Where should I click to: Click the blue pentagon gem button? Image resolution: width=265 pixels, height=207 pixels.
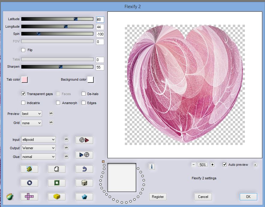(84, 196)
